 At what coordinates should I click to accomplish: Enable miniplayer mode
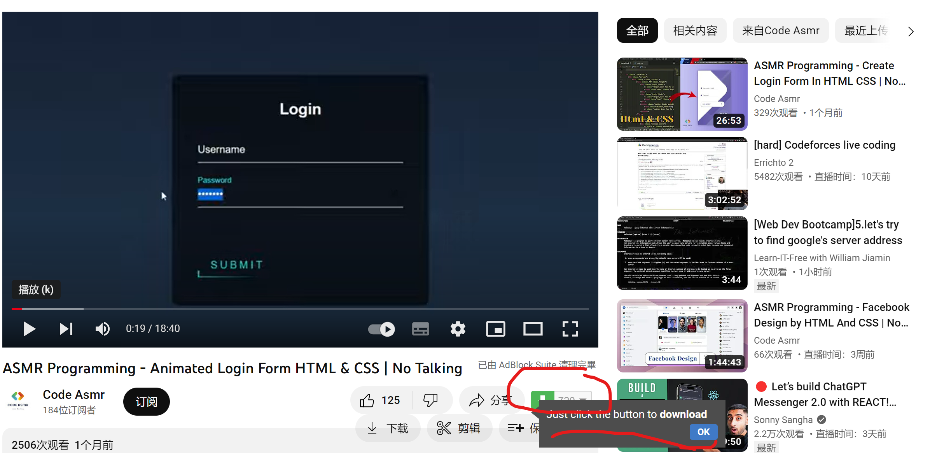coord(495,329)
